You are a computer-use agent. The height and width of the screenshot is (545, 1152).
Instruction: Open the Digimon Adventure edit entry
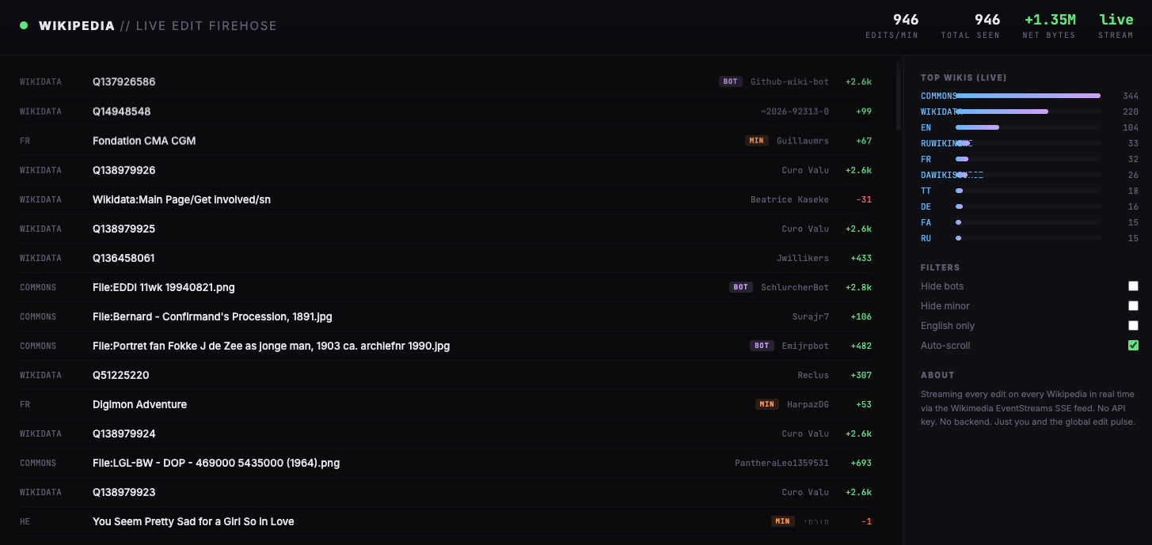click(x=139, y=404)
